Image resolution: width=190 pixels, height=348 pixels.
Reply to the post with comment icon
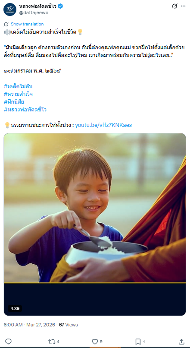pos(8,342)
